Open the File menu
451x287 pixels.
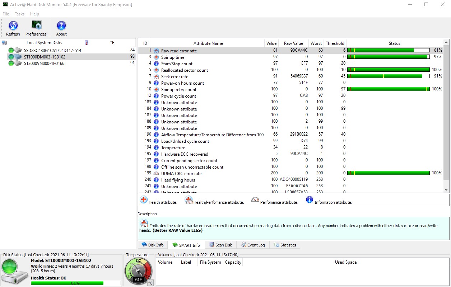tap(6, 14)
